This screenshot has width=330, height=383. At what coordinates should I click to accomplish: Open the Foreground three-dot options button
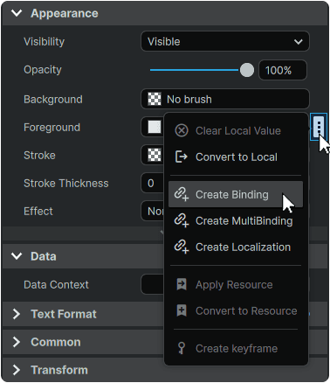pyautogui.click(x=319, y=127)
